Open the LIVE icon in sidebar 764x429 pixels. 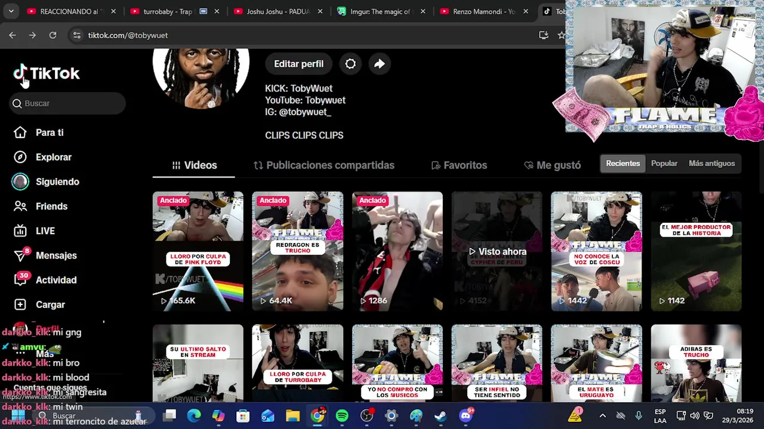pos(20,231)
